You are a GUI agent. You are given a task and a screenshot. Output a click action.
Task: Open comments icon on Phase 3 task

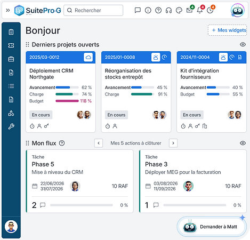point(156,205)
